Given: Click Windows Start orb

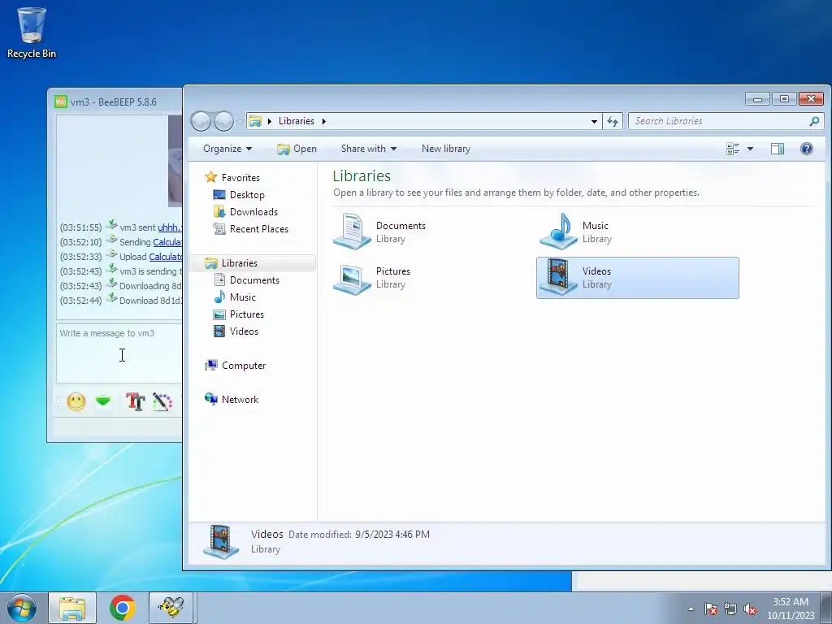Looking at the screenshot, I should (x=22, y=608).
